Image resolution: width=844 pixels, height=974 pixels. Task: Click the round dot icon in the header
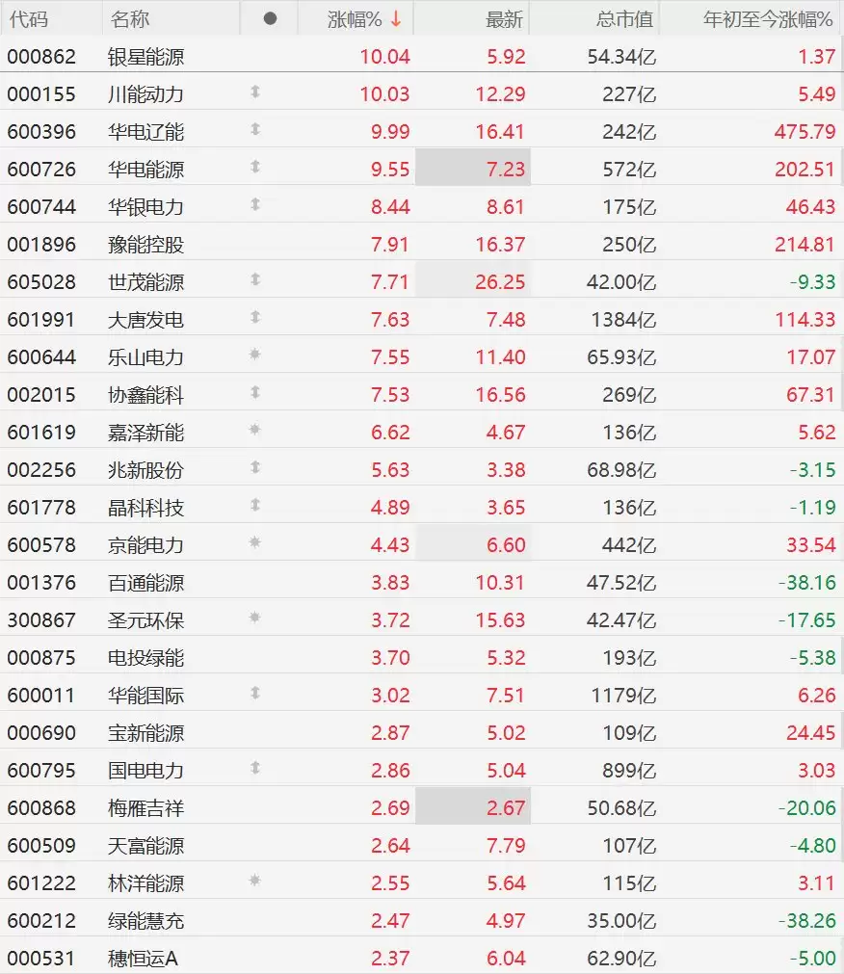270,18
